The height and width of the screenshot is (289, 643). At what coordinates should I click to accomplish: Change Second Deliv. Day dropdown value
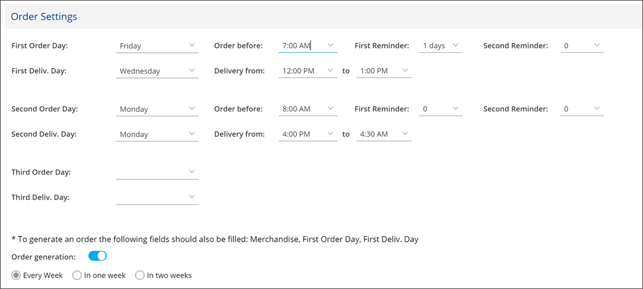click(158, 134)
